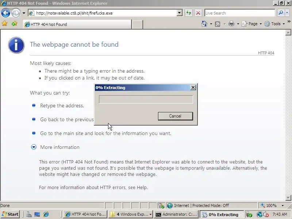
Task: Click the Done status text
Action: [x=5, y=205]
